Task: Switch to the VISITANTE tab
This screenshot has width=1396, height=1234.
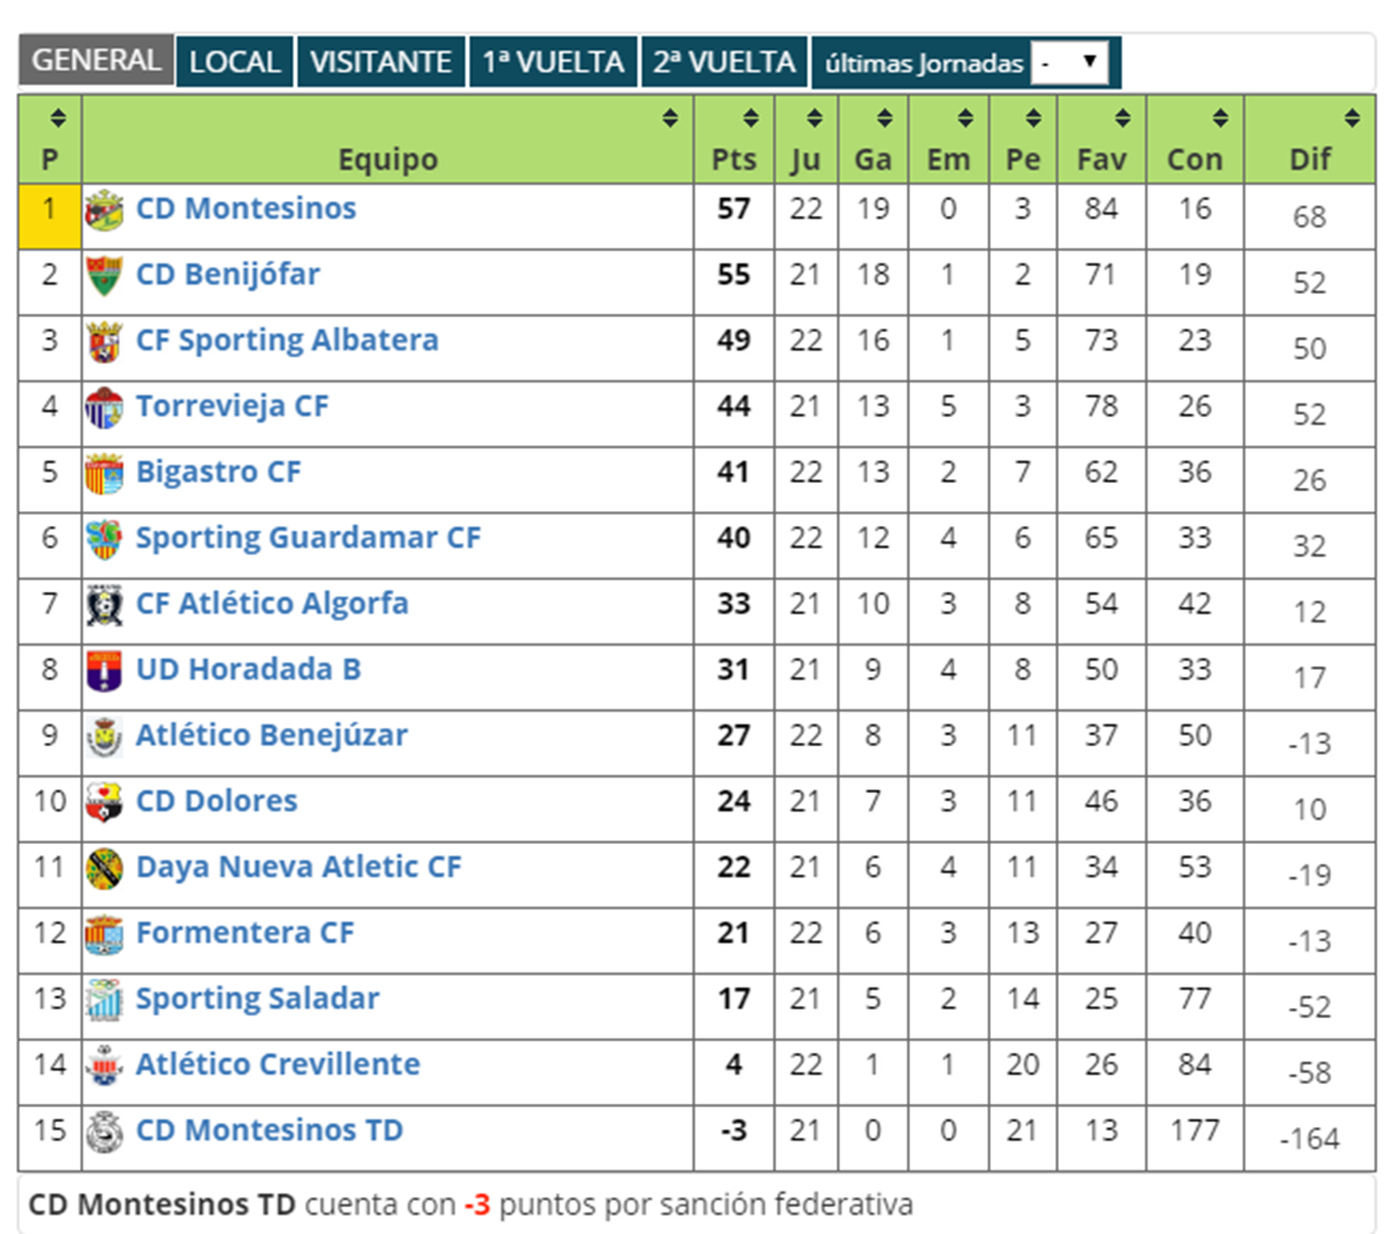Action: coord(381,62)
